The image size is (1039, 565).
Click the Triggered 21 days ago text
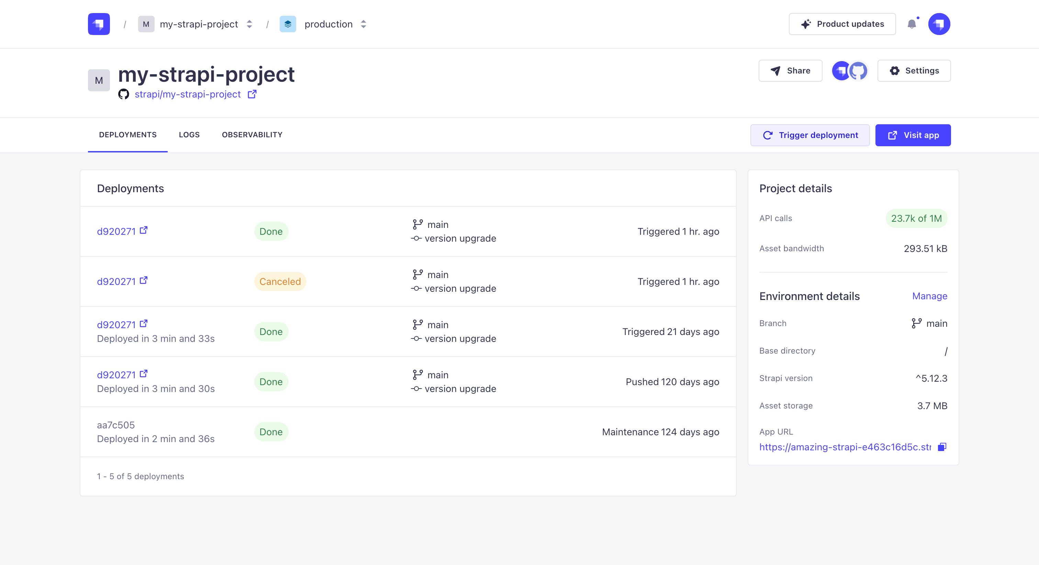tap(670, 332)
